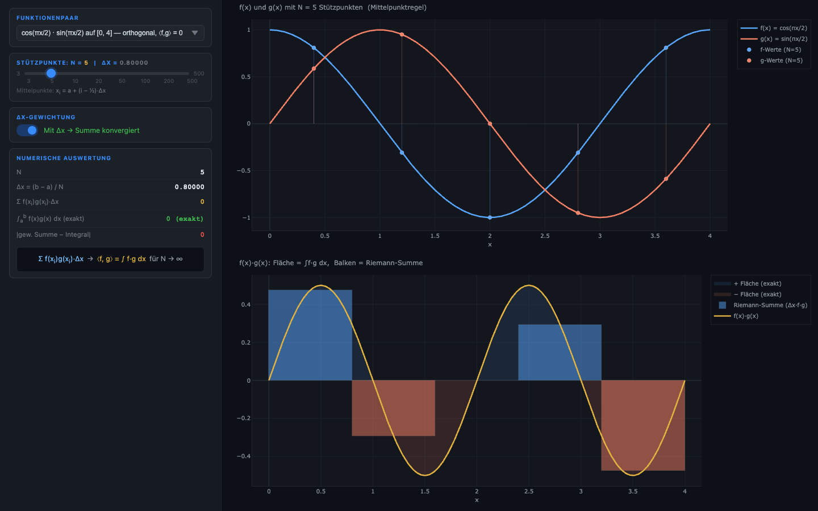Click the 'Funktionenpaar' panel heading

48,18
